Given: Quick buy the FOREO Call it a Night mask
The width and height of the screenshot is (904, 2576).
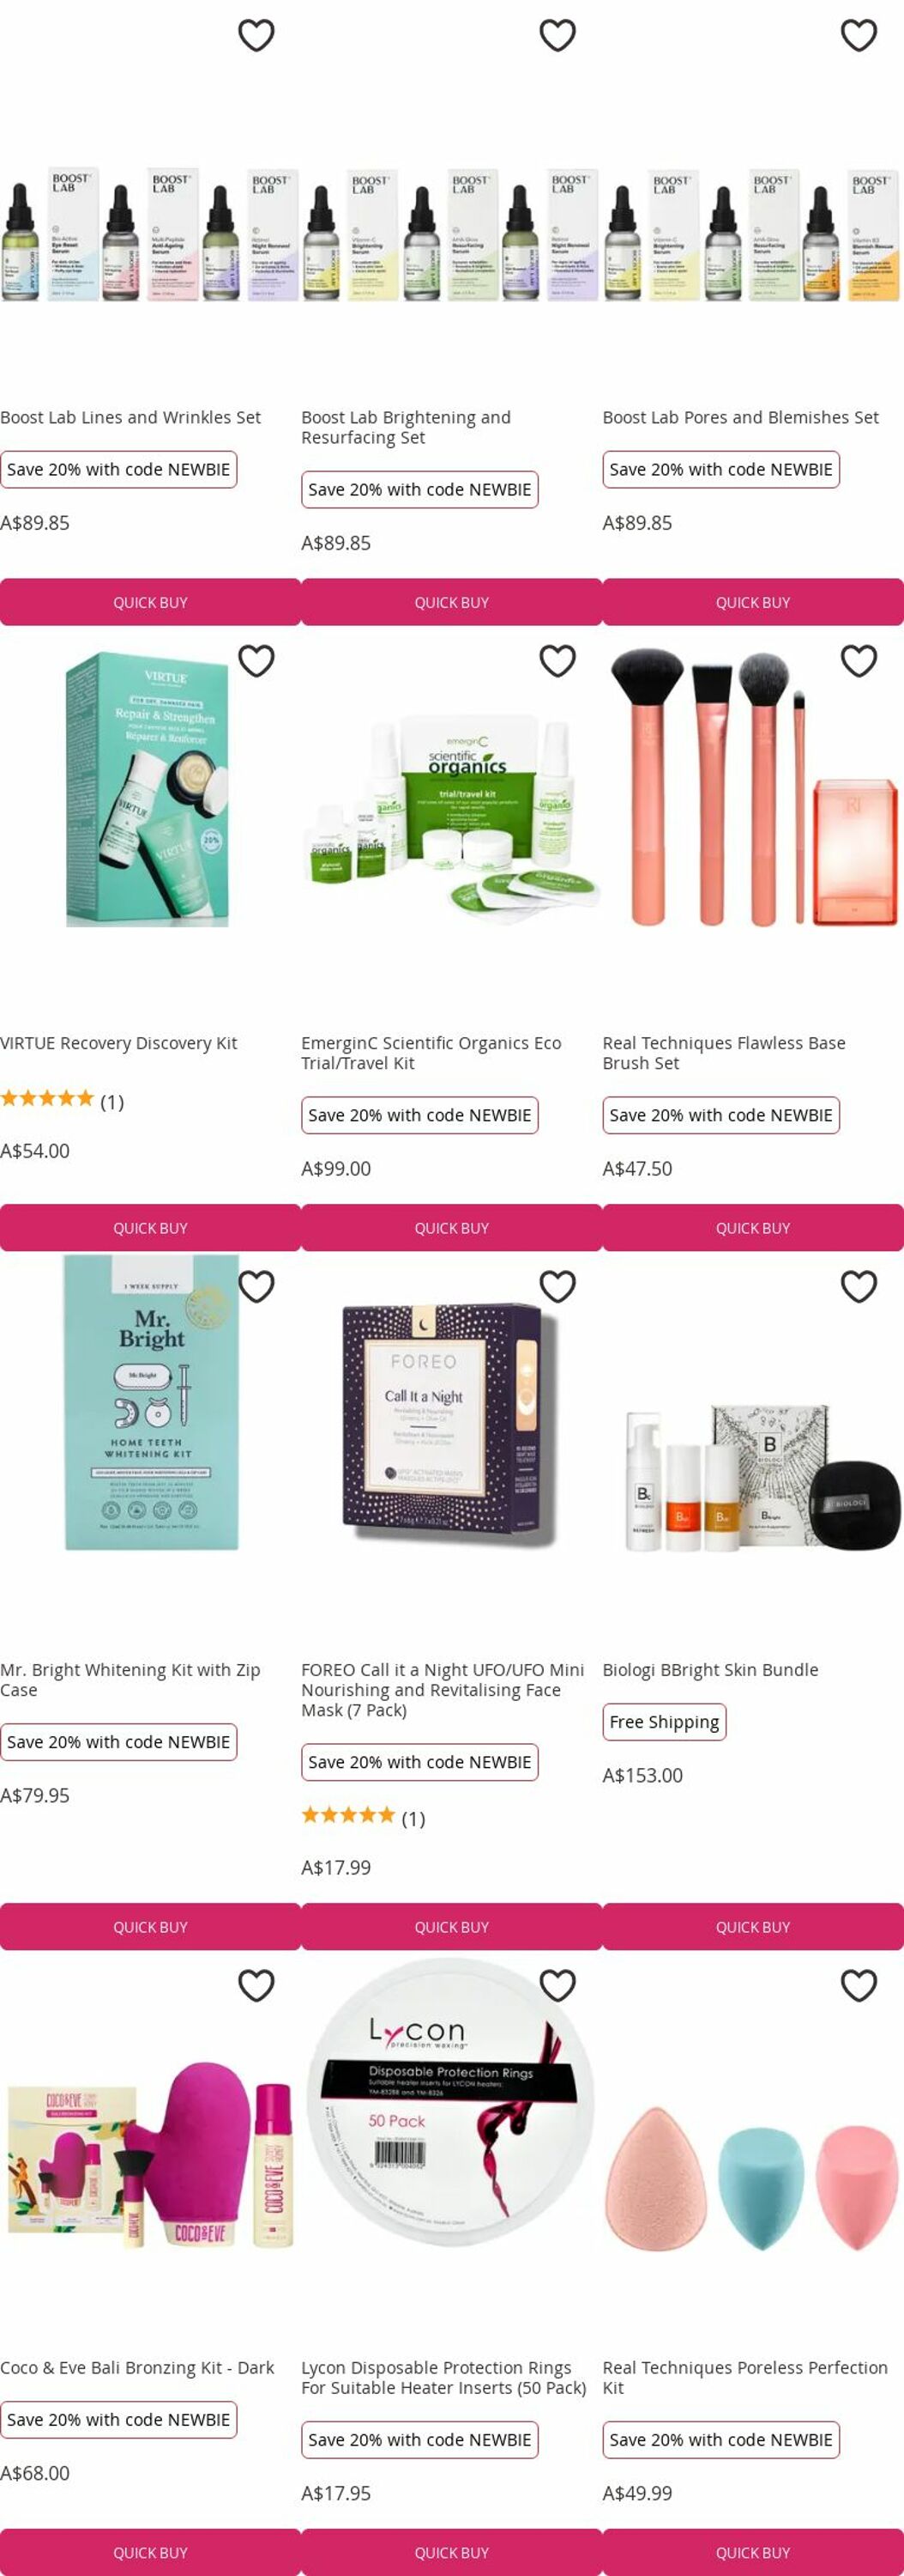Looking at the screenshot, I should [451, 1927].
